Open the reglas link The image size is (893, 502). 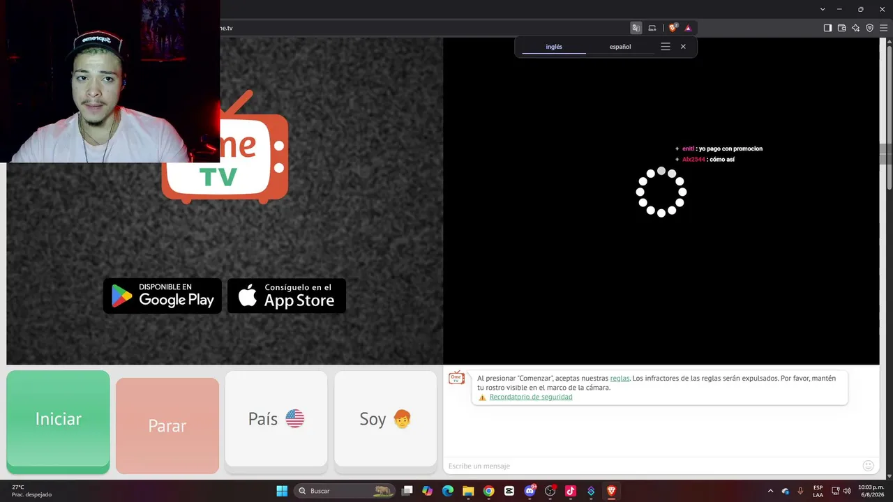point(620,378)
